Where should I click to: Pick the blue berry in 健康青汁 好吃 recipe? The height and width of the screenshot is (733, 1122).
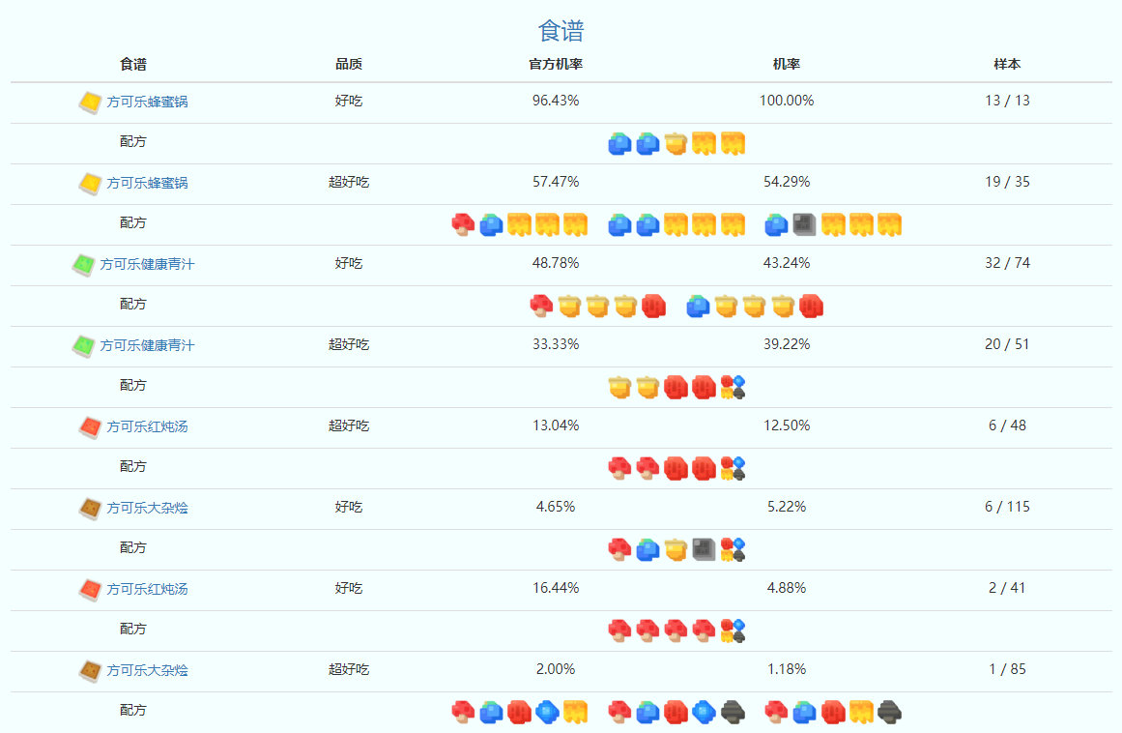click(x=698, y=306)
